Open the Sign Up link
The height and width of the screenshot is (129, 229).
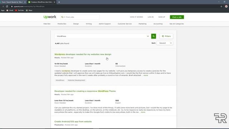(x=162, y=17)
